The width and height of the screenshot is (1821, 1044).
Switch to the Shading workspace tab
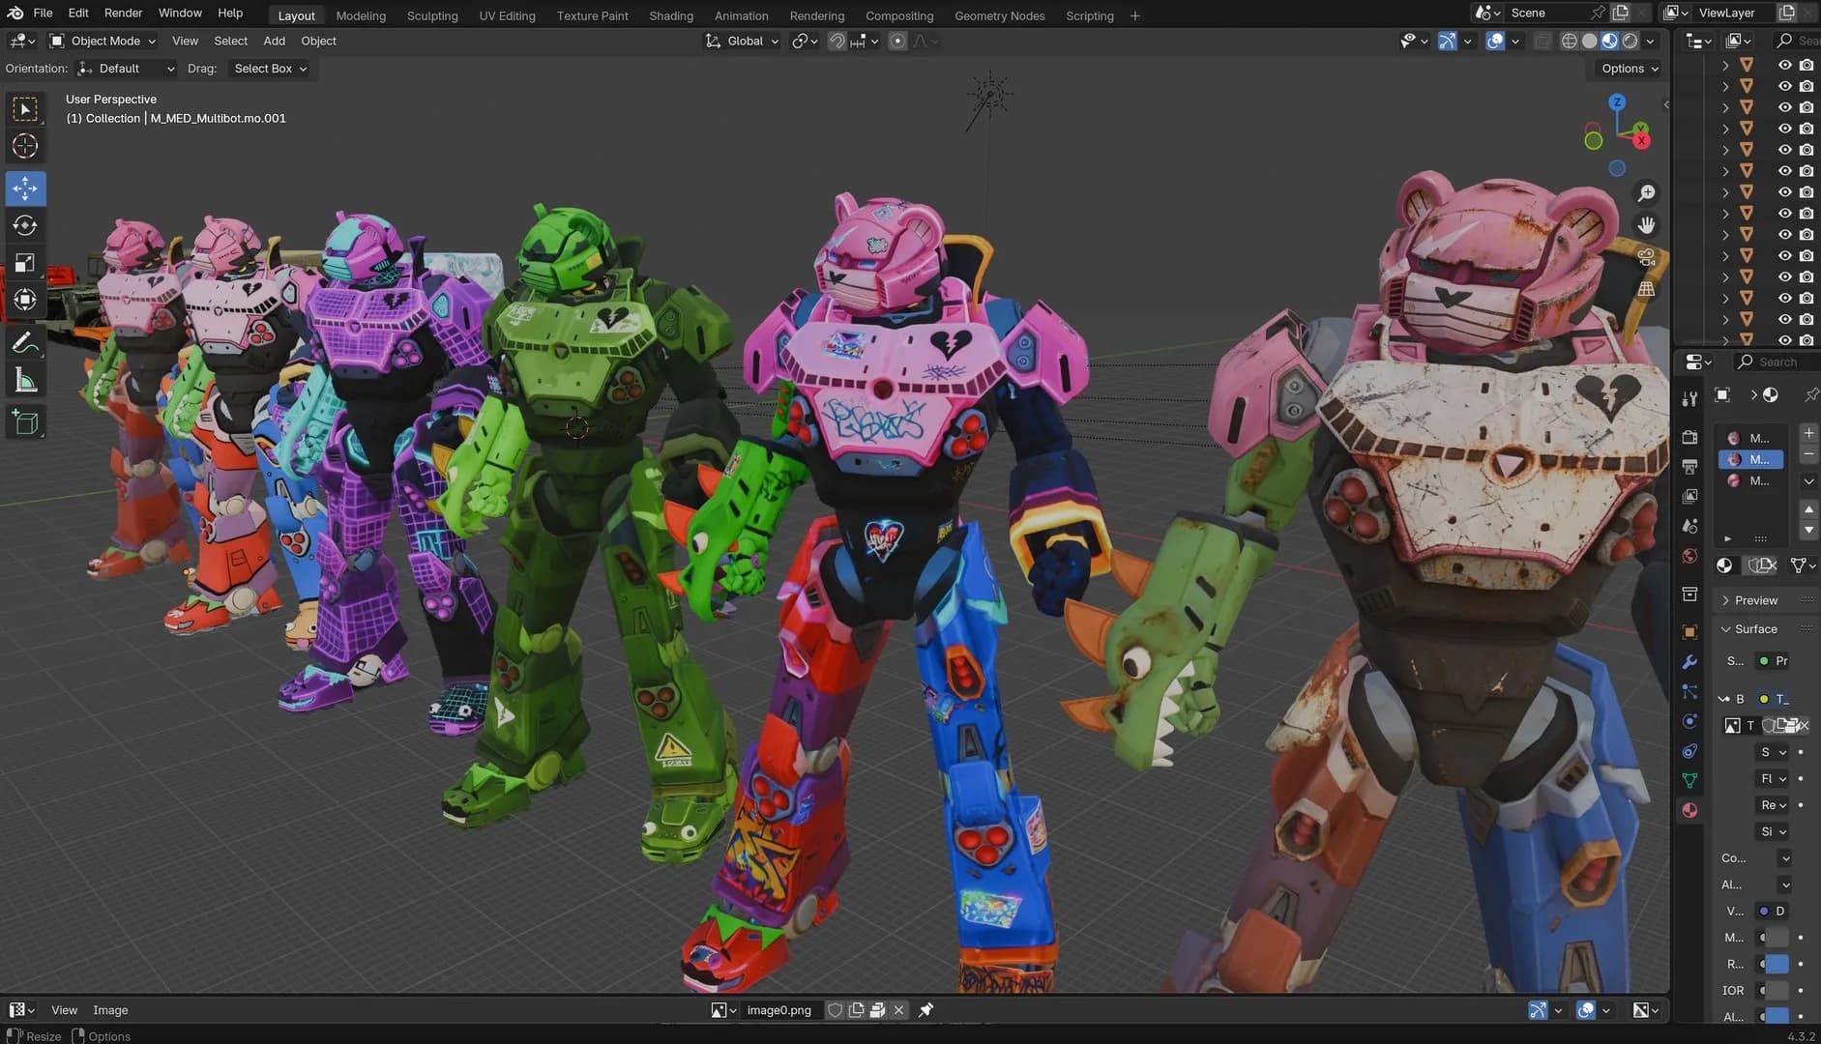point(671,15)
